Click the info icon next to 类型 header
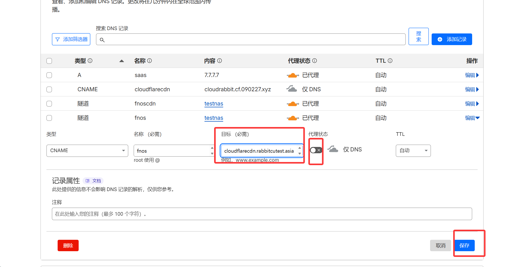This screenshot has width=516, height=267. tap(90, 61)
